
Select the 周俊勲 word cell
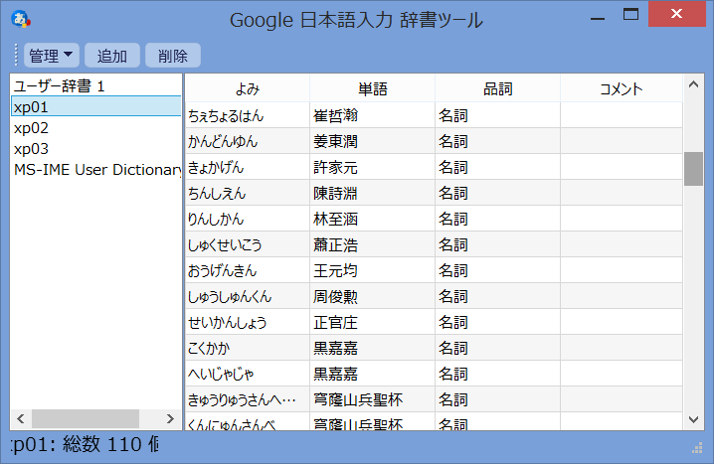click(373, 297)
